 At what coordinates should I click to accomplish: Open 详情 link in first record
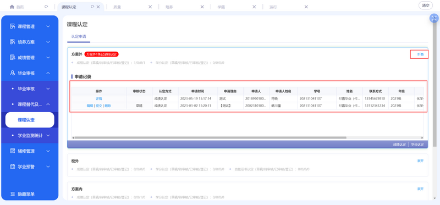99,99
